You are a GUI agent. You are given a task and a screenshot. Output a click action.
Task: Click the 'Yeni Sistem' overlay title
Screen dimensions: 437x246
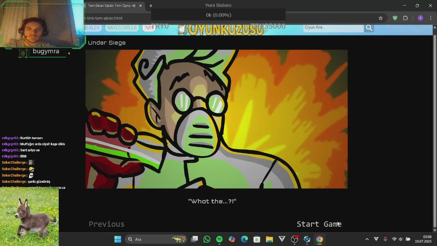[218, 5]
